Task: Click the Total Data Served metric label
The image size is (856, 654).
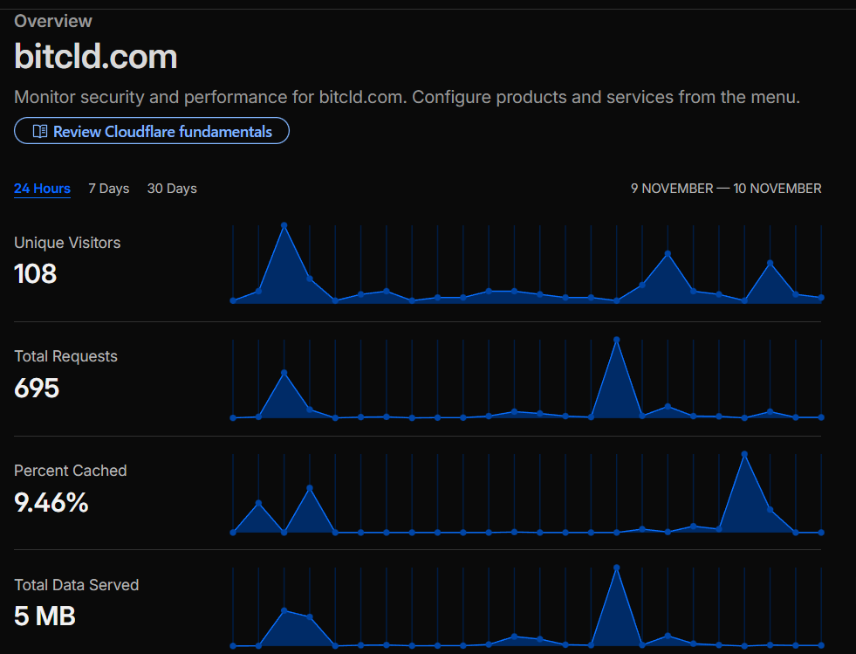Action: pyautogui.click(x=77, y=585)
